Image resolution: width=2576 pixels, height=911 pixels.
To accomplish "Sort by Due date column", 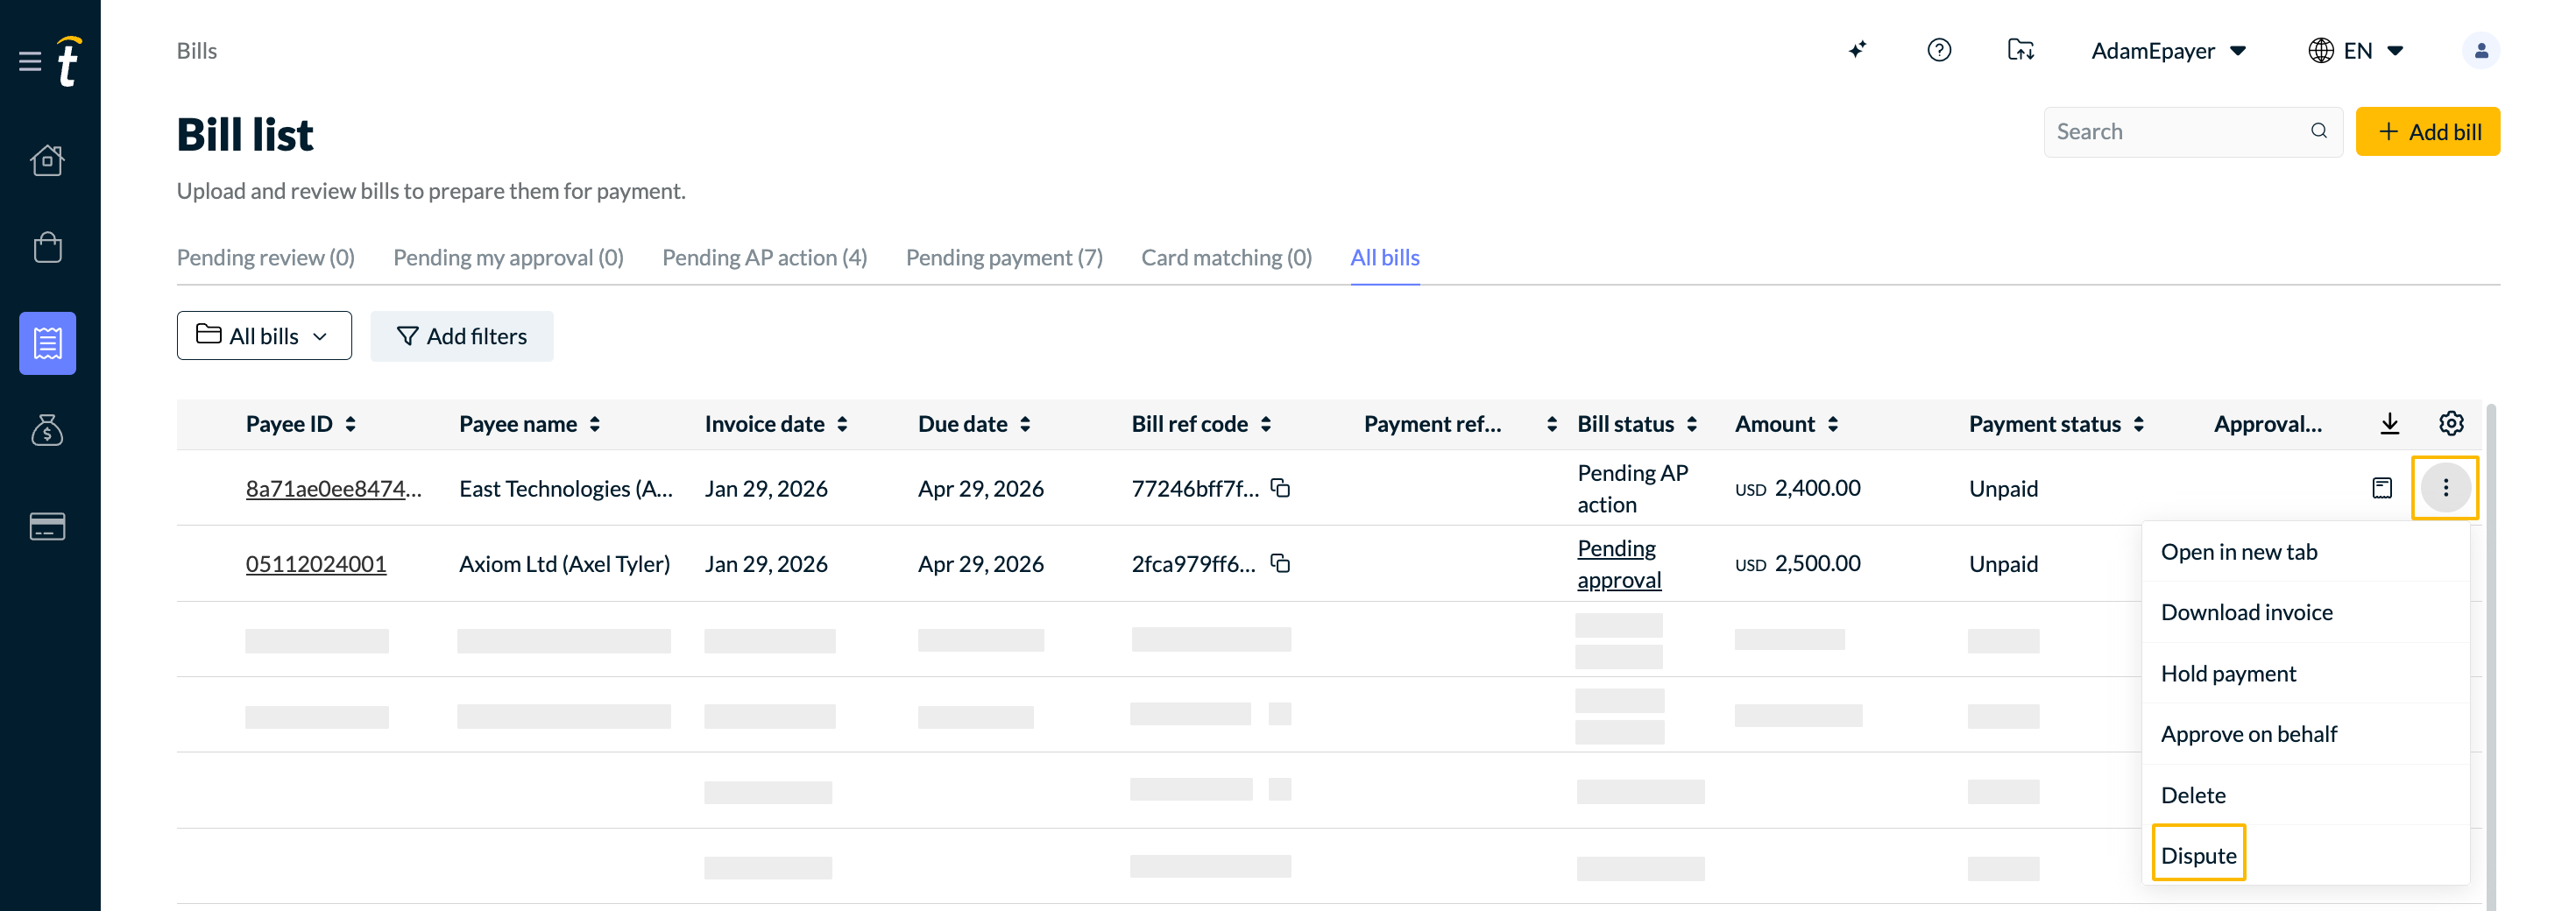I will coord(1025,424).
